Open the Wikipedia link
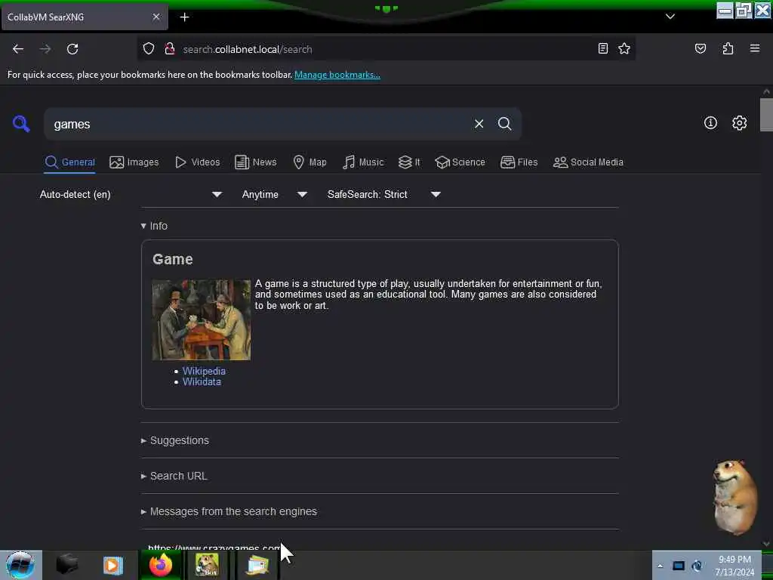This screenshot has width=773, height=580. (204, 371)
